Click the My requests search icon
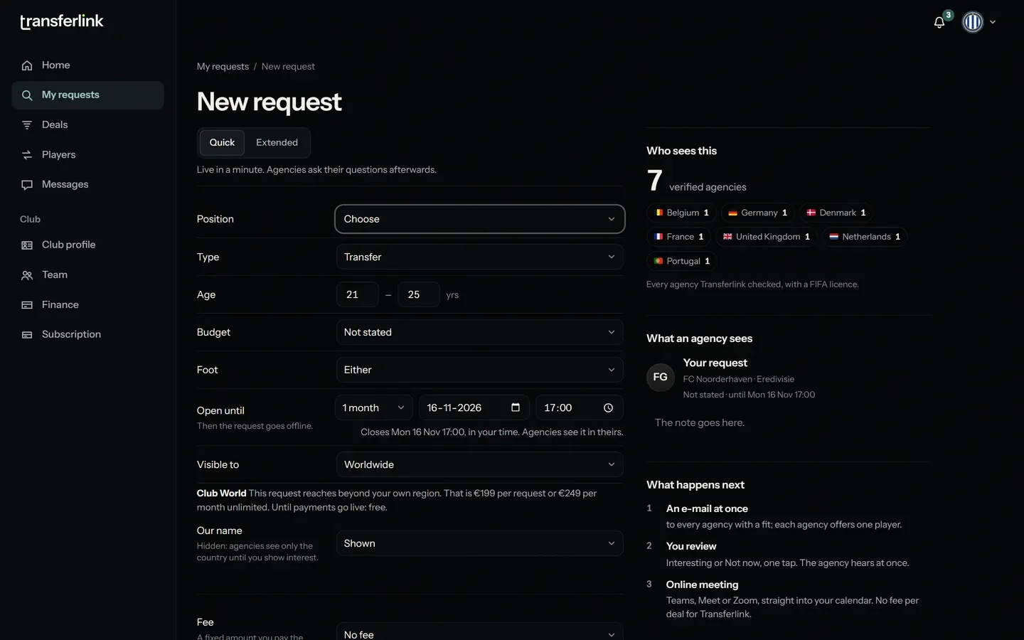 pyautogui.click(x=27, y=95)
